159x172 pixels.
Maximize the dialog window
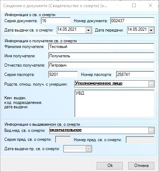(x=134, y=5)
